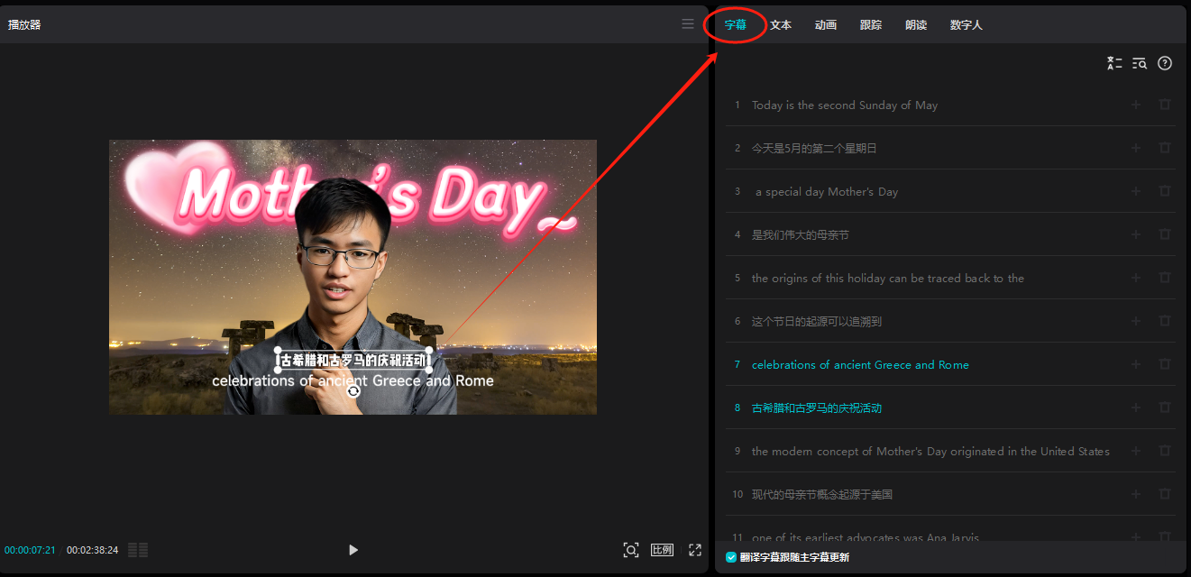
Task: Add a line after subtitle 9 modern concept
Action: (x=1136, y=451)
